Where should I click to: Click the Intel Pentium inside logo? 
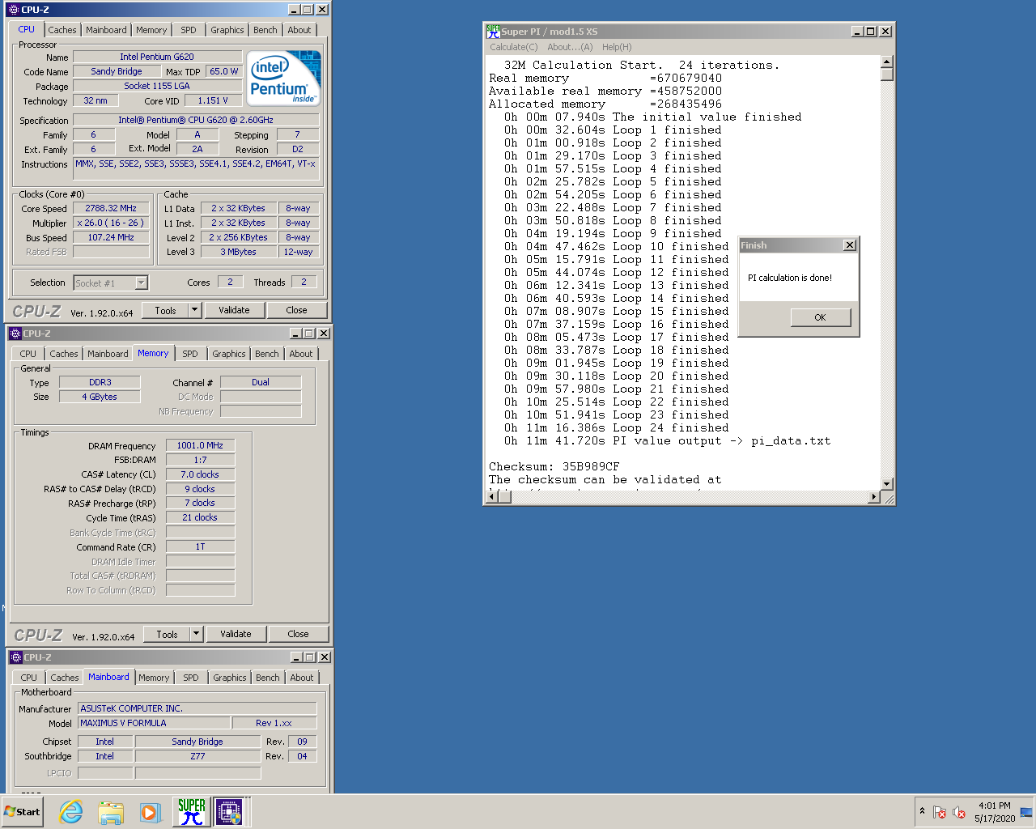point(285,78)
